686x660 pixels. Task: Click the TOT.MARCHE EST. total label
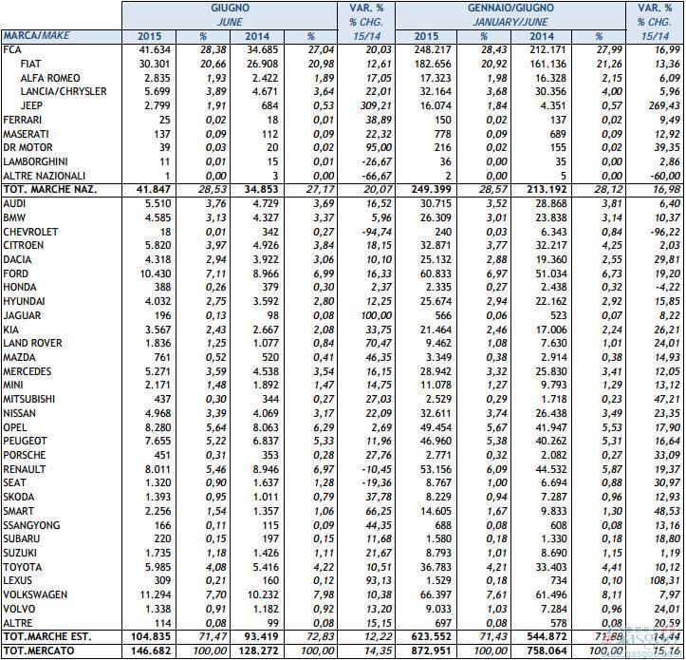[x=46, y=636]
